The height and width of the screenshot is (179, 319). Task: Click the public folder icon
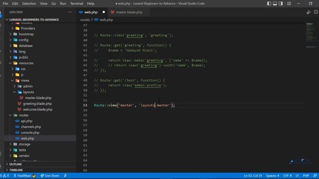(x=15, y=57)
